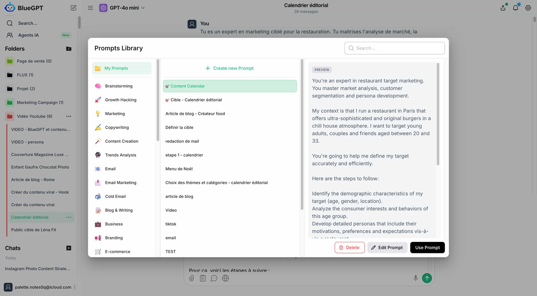
Task: Select the Menu de Noël prompt
Action: click(179, 169)
